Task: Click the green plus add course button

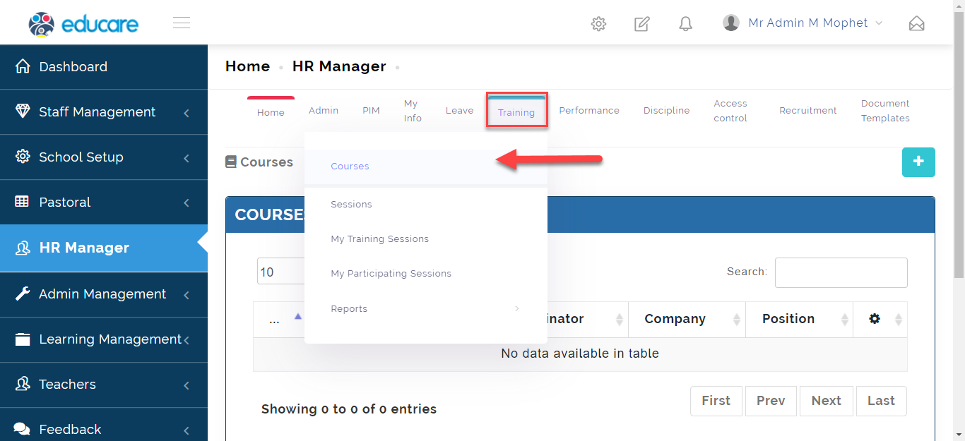Action: (918, 162)
